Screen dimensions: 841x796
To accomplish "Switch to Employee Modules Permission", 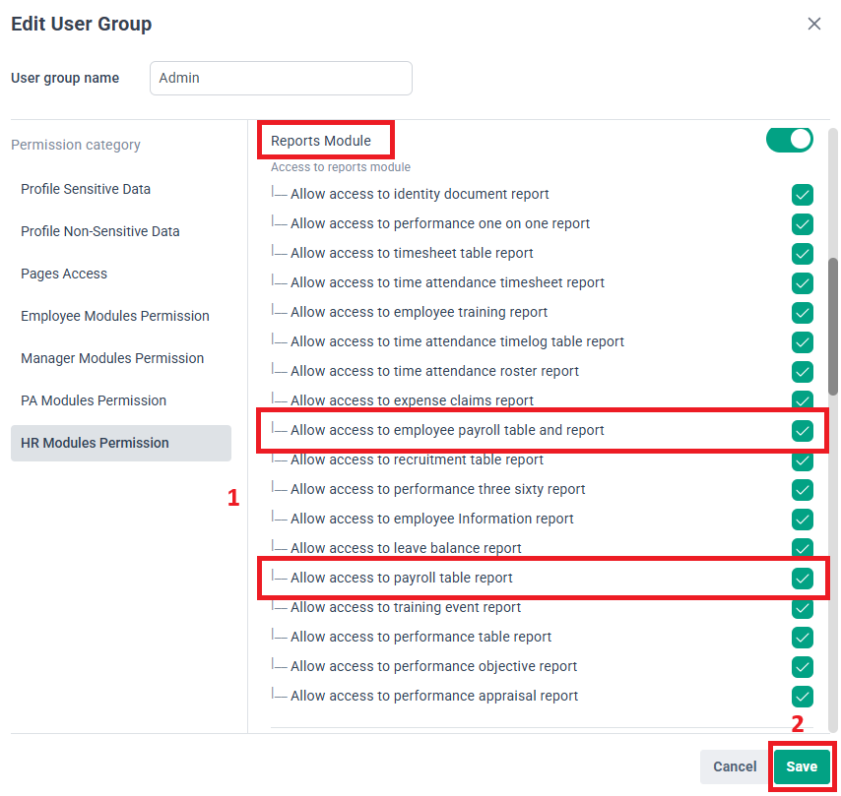I will [x=115, y=316].
